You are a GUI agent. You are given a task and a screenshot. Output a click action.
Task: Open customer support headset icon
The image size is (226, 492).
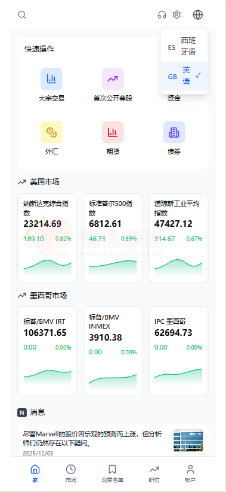coord(162,15)
